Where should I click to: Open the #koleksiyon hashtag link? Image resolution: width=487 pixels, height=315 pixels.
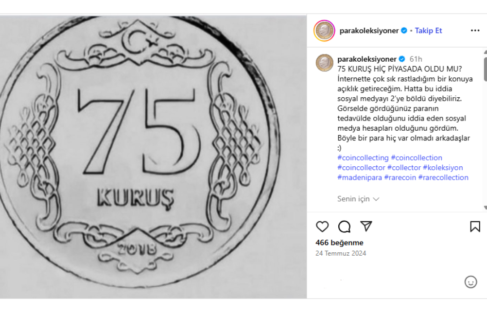(x=443, y=168)
